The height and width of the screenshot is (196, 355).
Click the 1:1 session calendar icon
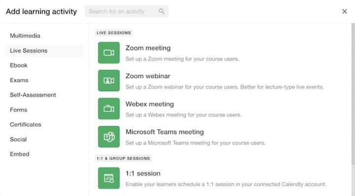[108, 178]
